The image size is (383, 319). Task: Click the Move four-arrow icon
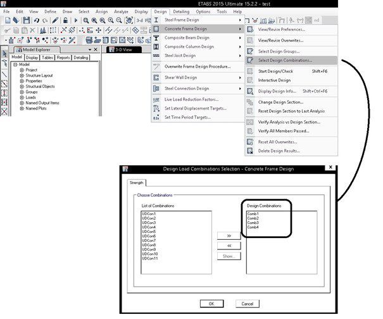tap(98, 30)
